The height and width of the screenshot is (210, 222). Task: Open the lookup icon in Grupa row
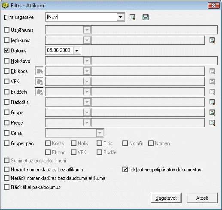point(212,113)
